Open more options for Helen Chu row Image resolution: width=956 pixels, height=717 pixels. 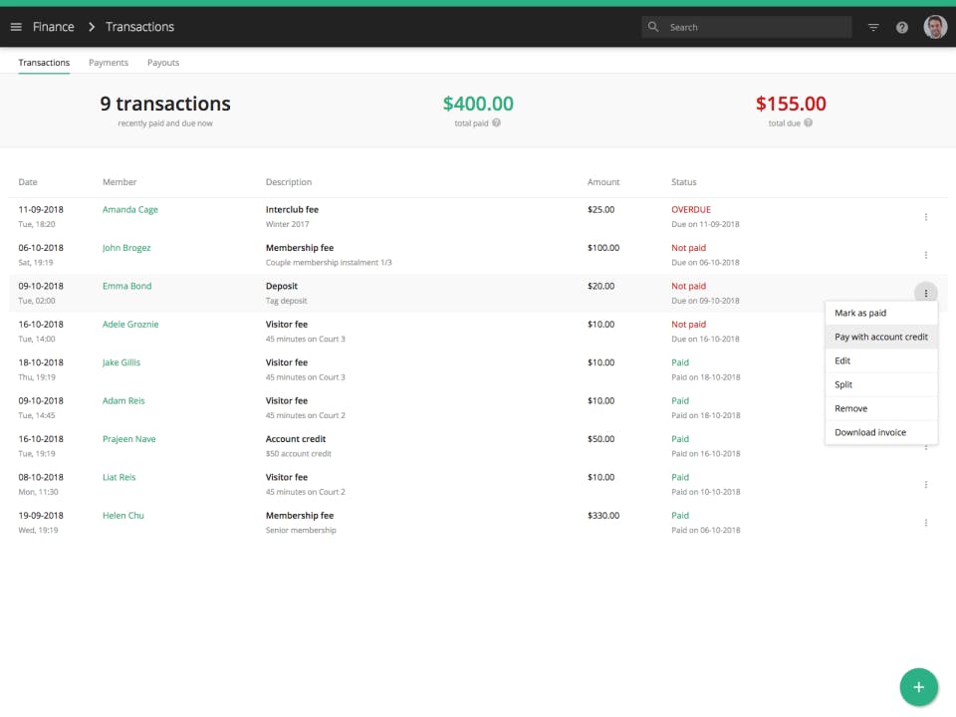tap(925, 523)
